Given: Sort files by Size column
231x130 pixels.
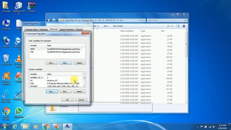Looking at the screenshot, I should coord(163,31).
